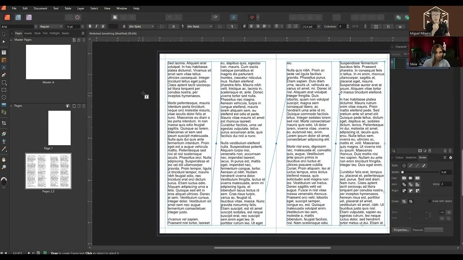Click the horizontal canvas scrollbar
Viewport: 463px width, 260px height.
click(272, 248)
